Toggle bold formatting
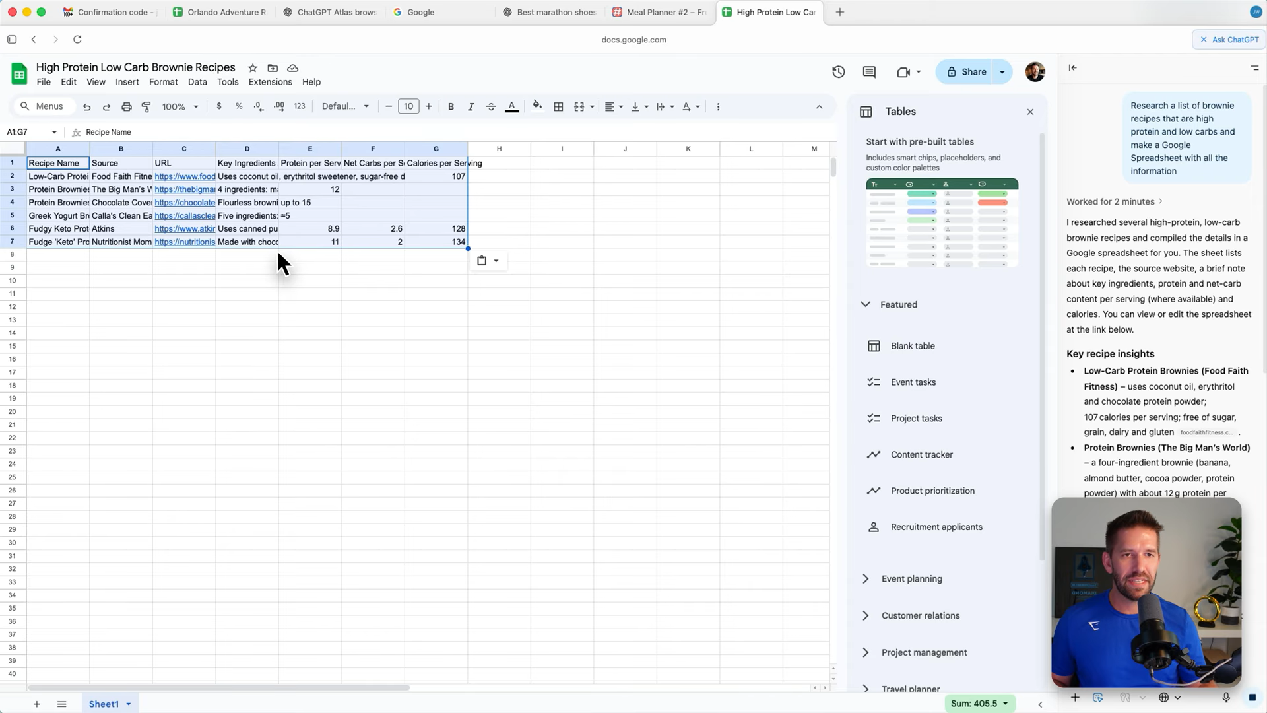1267x713 pixels. point(451,106)
